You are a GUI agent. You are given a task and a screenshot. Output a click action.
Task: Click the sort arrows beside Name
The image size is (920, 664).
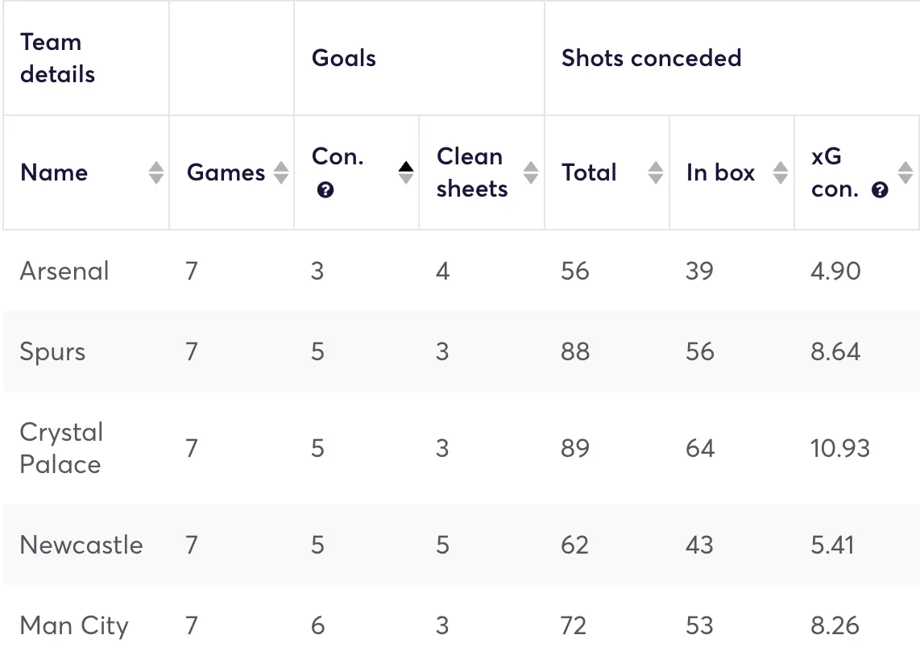click(x=156, y=172)
